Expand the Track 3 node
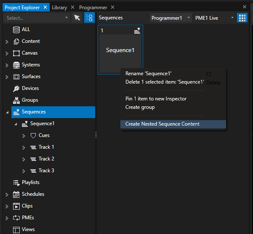Image resolution: width=253 pixels, height=234 pixels. click(x=24, y=171)
